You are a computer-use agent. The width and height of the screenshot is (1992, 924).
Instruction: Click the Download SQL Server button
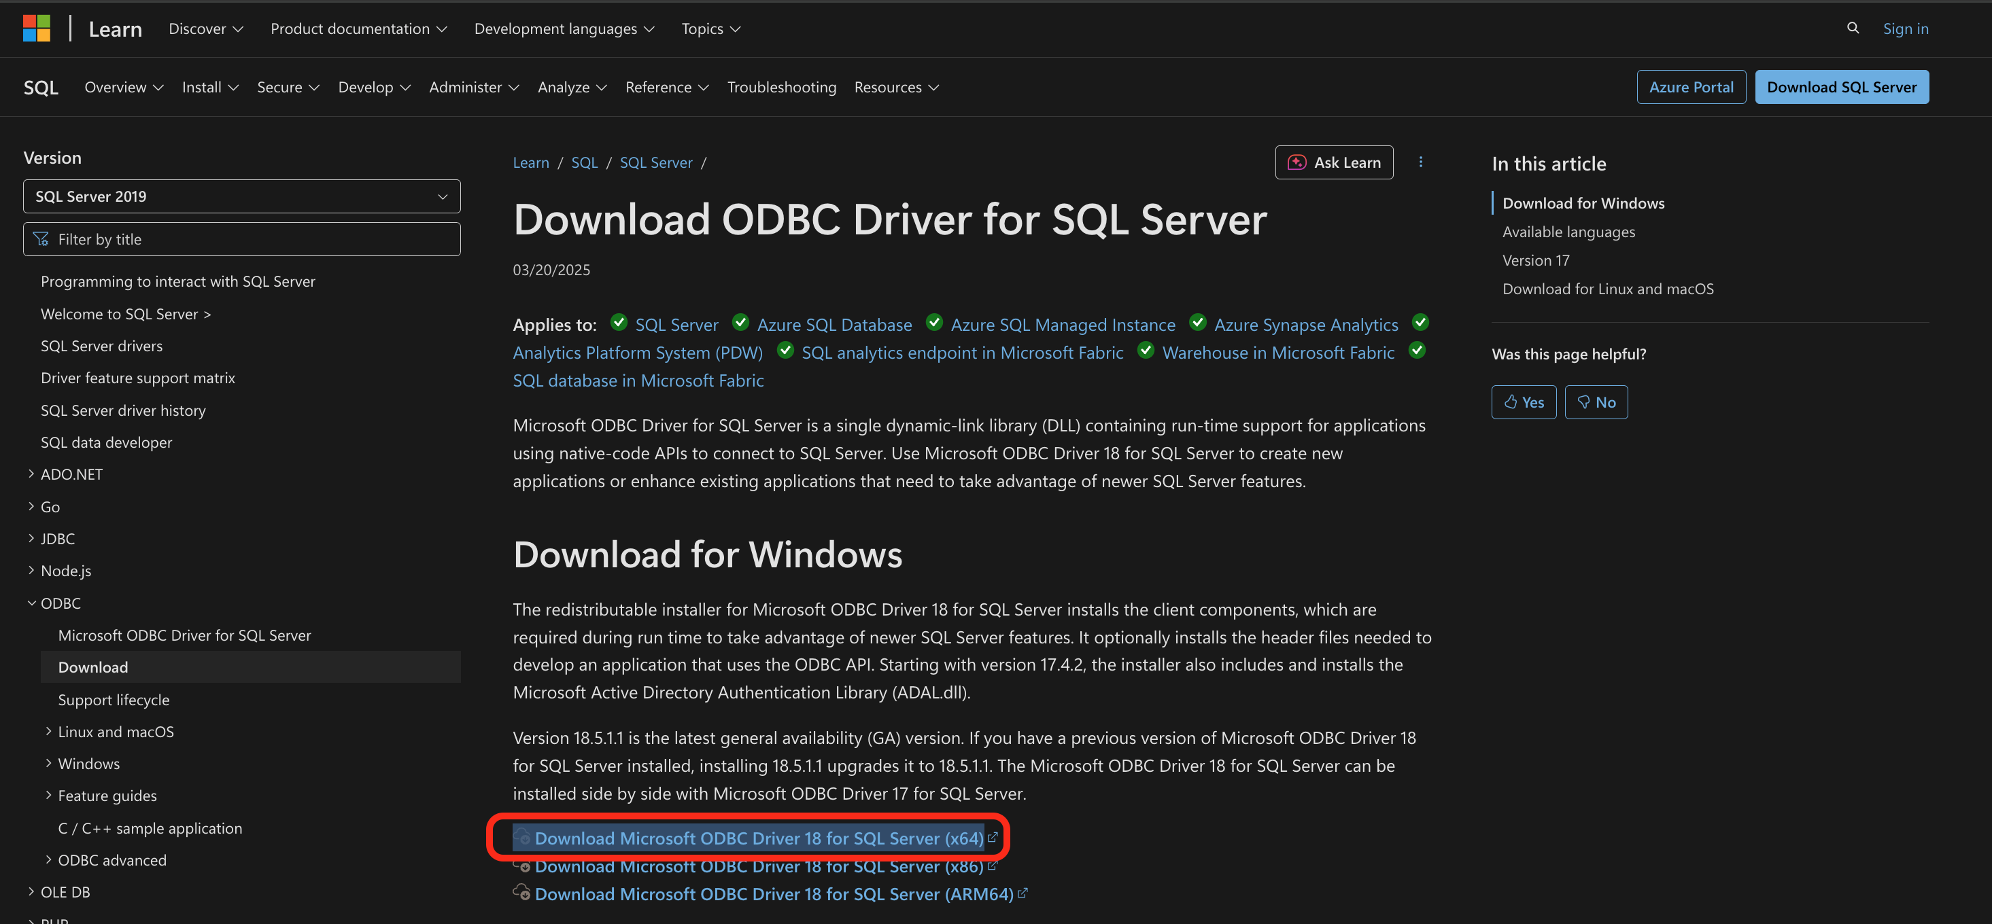point(1842,86)
